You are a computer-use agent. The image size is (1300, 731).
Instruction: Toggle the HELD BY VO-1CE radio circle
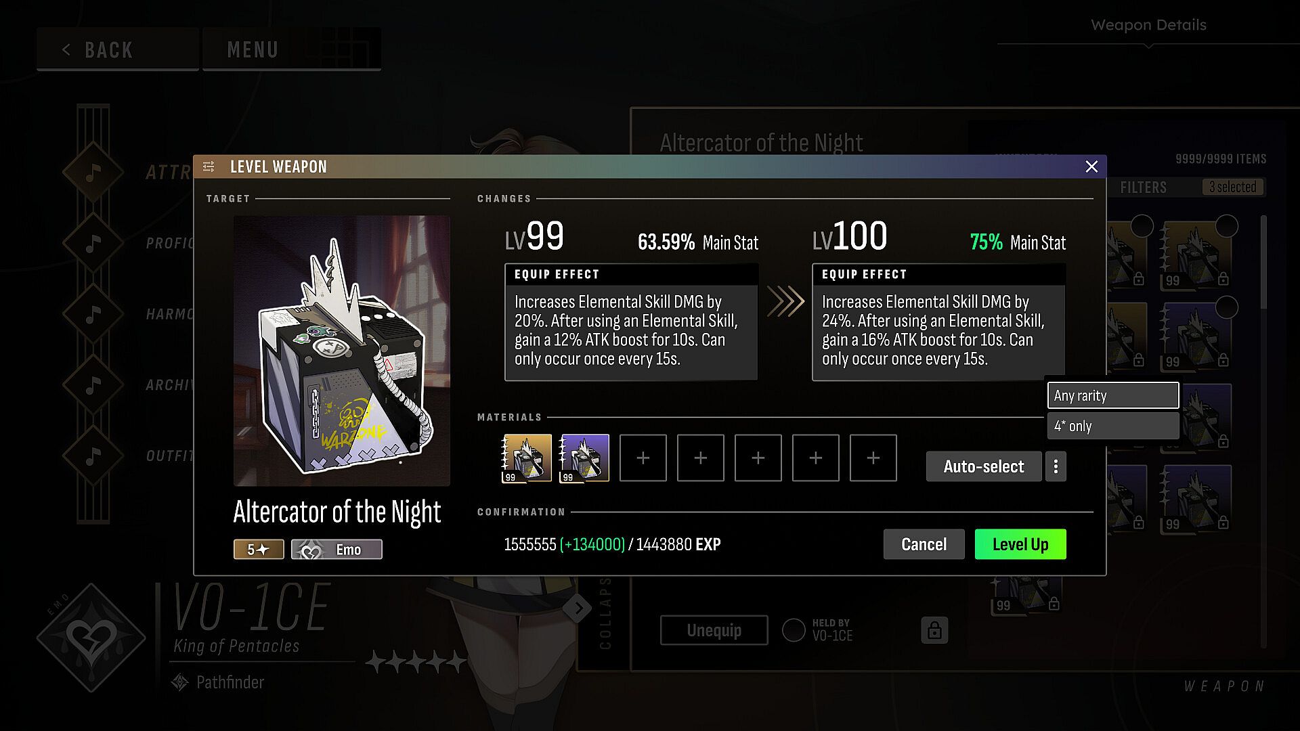(794, 630)
